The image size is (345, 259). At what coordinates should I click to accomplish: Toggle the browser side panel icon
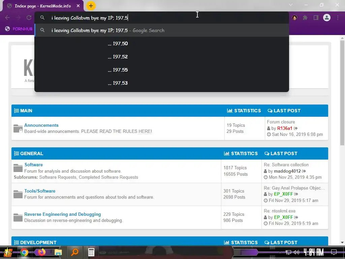(x=316, y=18)
